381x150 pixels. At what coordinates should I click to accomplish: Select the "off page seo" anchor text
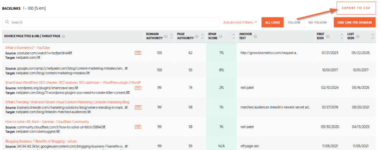click(250, 146)
